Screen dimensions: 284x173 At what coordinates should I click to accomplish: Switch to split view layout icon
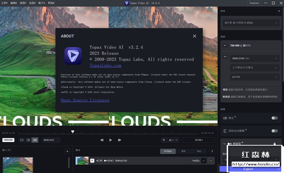click(x=28, y=140)
